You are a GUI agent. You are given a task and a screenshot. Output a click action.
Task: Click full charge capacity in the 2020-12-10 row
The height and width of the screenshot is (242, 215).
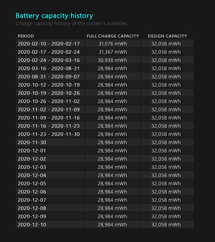tap(112, 224)
